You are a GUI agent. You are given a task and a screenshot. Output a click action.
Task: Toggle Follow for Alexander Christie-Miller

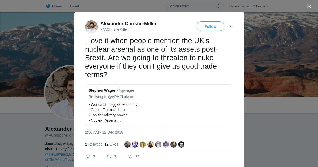click(210, 27)
